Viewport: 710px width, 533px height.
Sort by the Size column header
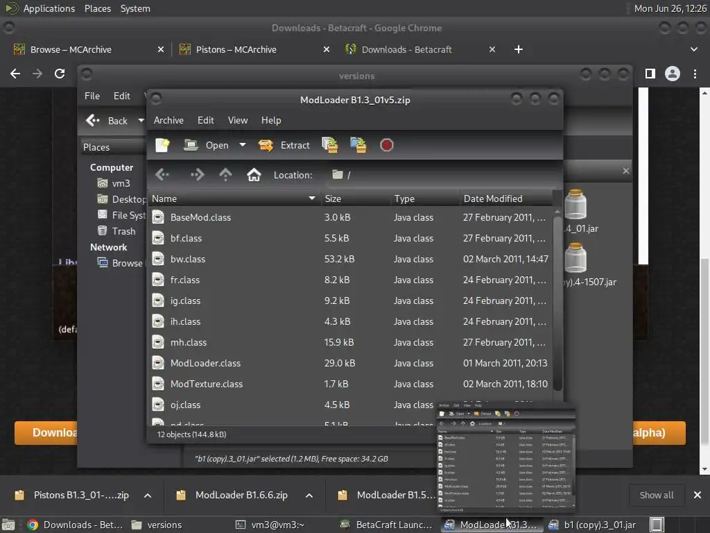point(356,198)
